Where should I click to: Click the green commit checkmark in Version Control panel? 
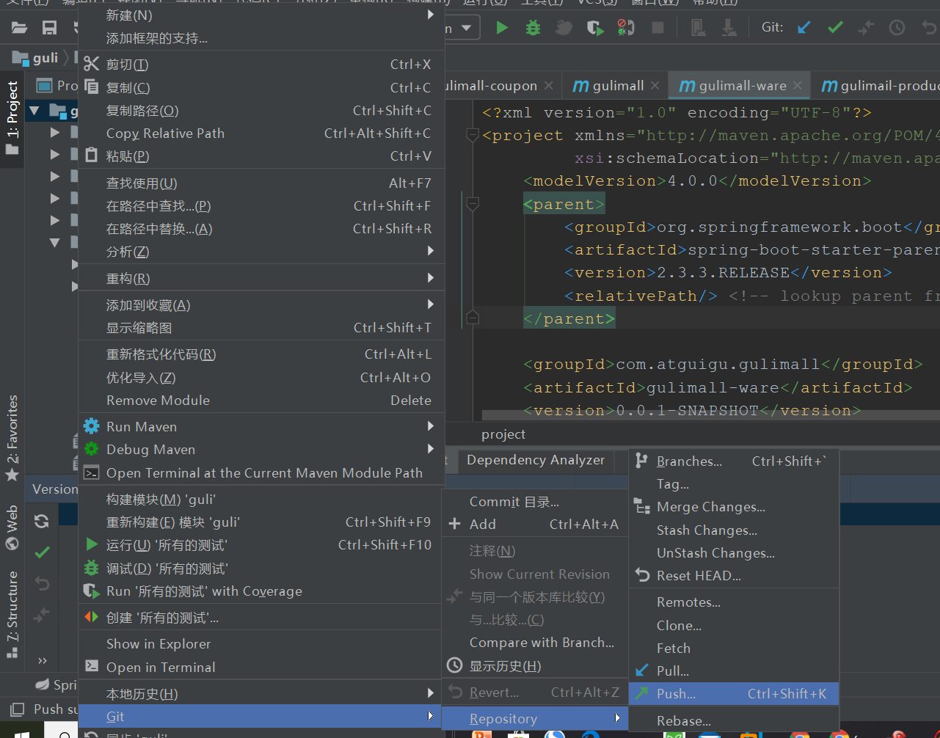click(x=42, y=552)
